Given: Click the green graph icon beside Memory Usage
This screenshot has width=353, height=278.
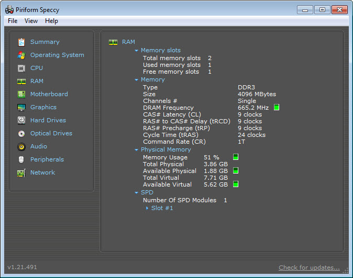Looking at the screenshot, I should (x=236, y=157).
